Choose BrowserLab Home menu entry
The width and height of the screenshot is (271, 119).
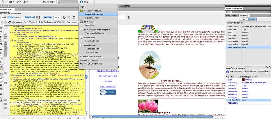92,18
